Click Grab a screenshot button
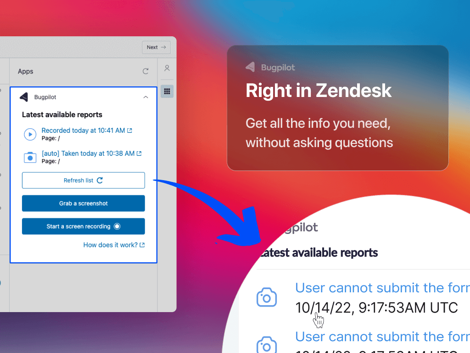This screenshot has width=470, height=353. [x=84, y=204]
